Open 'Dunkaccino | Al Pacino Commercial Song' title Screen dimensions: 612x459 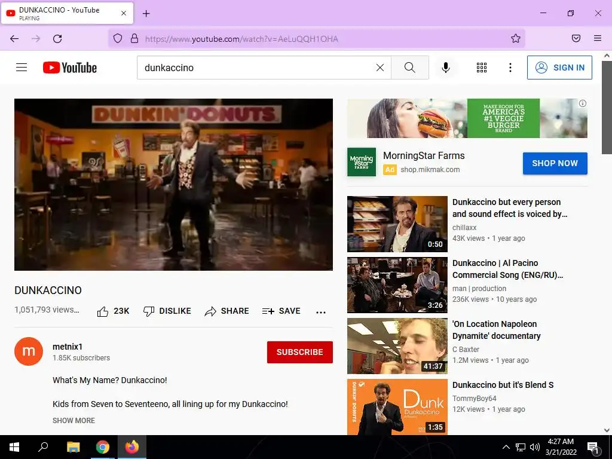tap(508, 269)
